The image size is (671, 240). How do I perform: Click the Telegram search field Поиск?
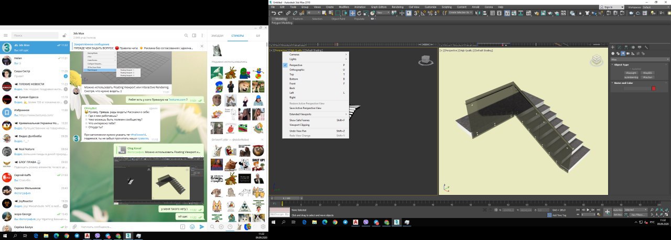click(35, 36)
